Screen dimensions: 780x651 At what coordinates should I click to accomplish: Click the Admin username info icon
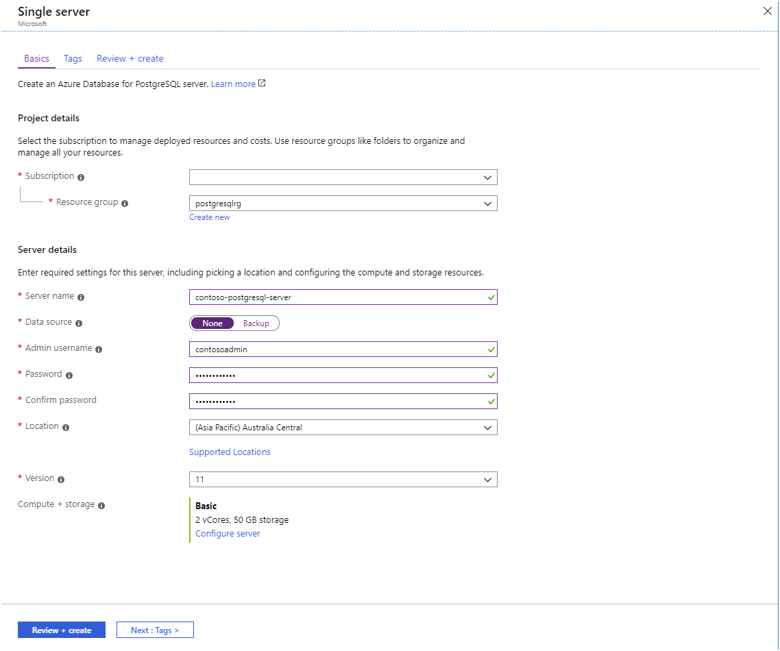[99, 349]
